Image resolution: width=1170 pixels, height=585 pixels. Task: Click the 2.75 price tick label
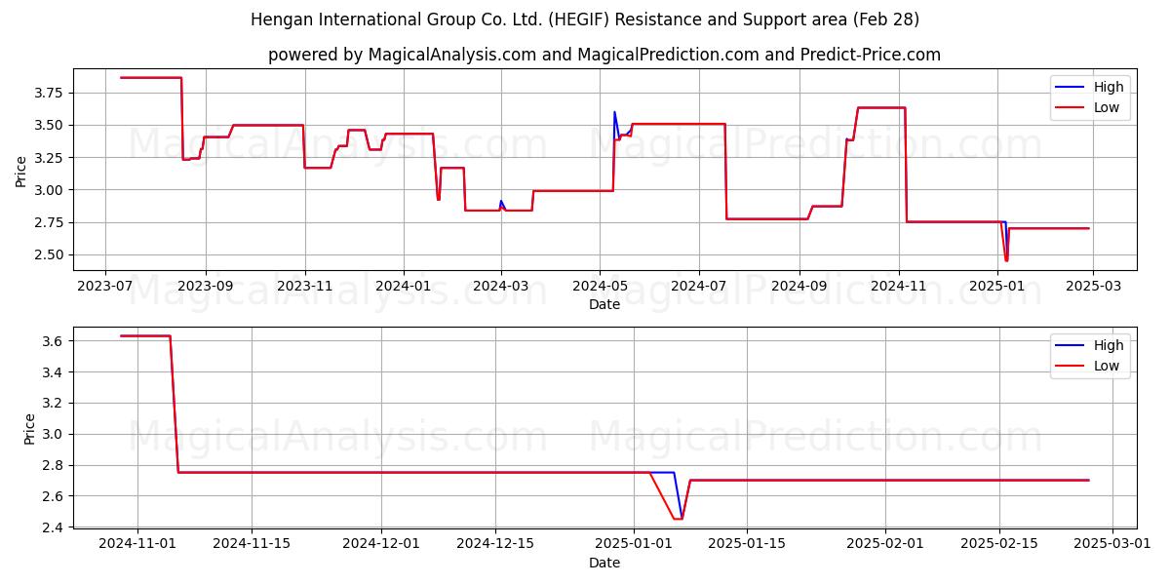(50, 222)
